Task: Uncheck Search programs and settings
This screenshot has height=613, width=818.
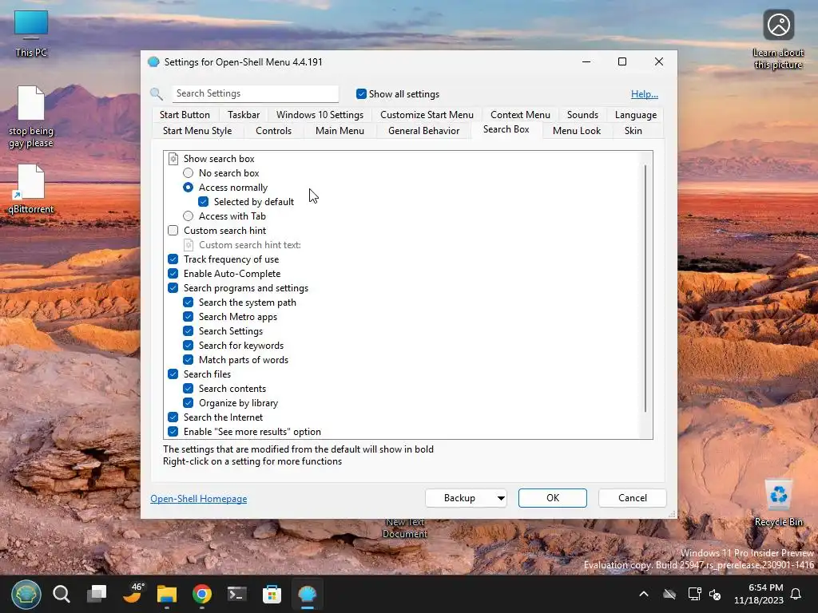Action: pyautogui.click(x=173, y=287)
